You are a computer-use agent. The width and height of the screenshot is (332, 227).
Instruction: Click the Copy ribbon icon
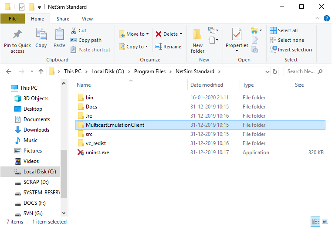point(41,34)
